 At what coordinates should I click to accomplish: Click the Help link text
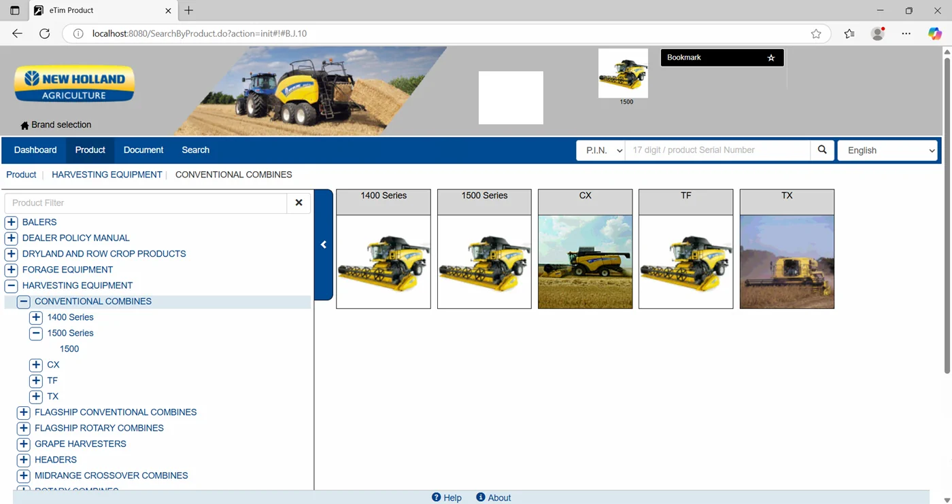click(453, 498)
